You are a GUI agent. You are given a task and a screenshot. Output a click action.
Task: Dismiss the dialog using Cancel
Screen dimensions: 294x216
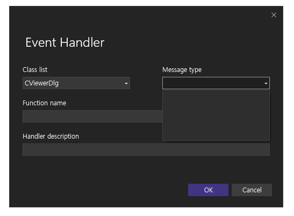(x=252, y=190)
